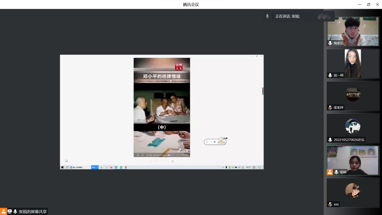Select 陶家乐's video thumbnail
This screenshot has height=215, width=382.
pos(353,31)
